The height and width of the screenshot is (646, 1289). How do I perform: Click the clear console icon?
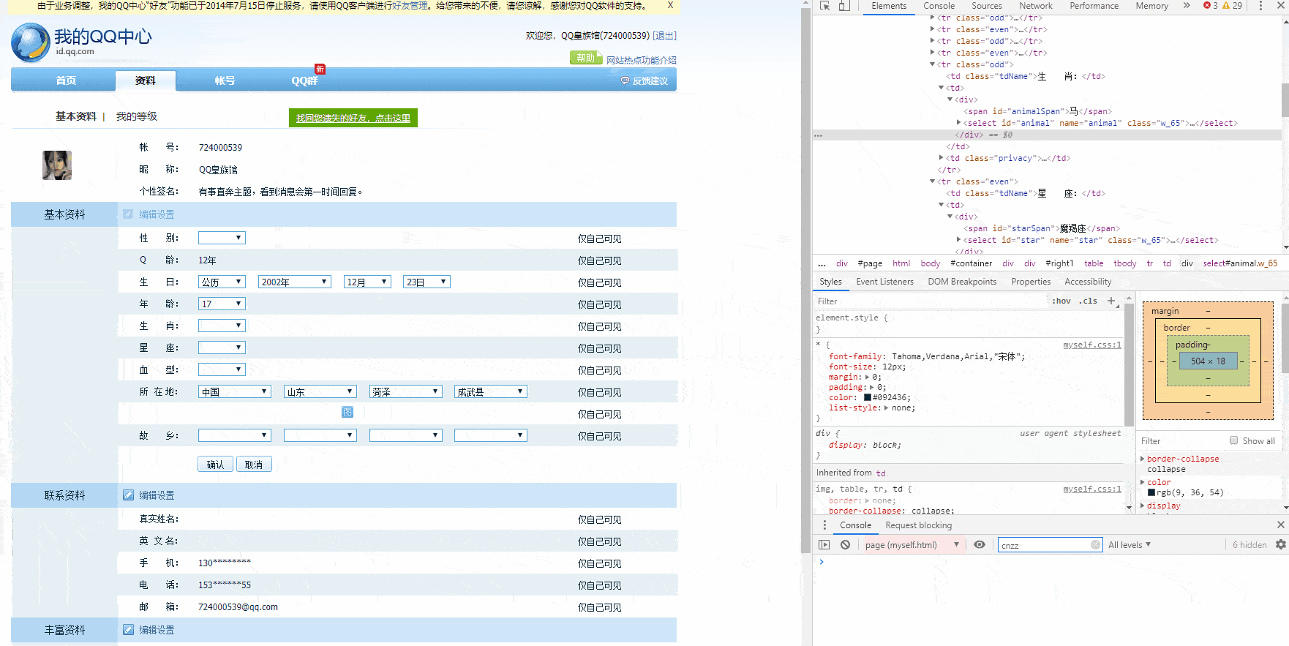pos(845,545)
